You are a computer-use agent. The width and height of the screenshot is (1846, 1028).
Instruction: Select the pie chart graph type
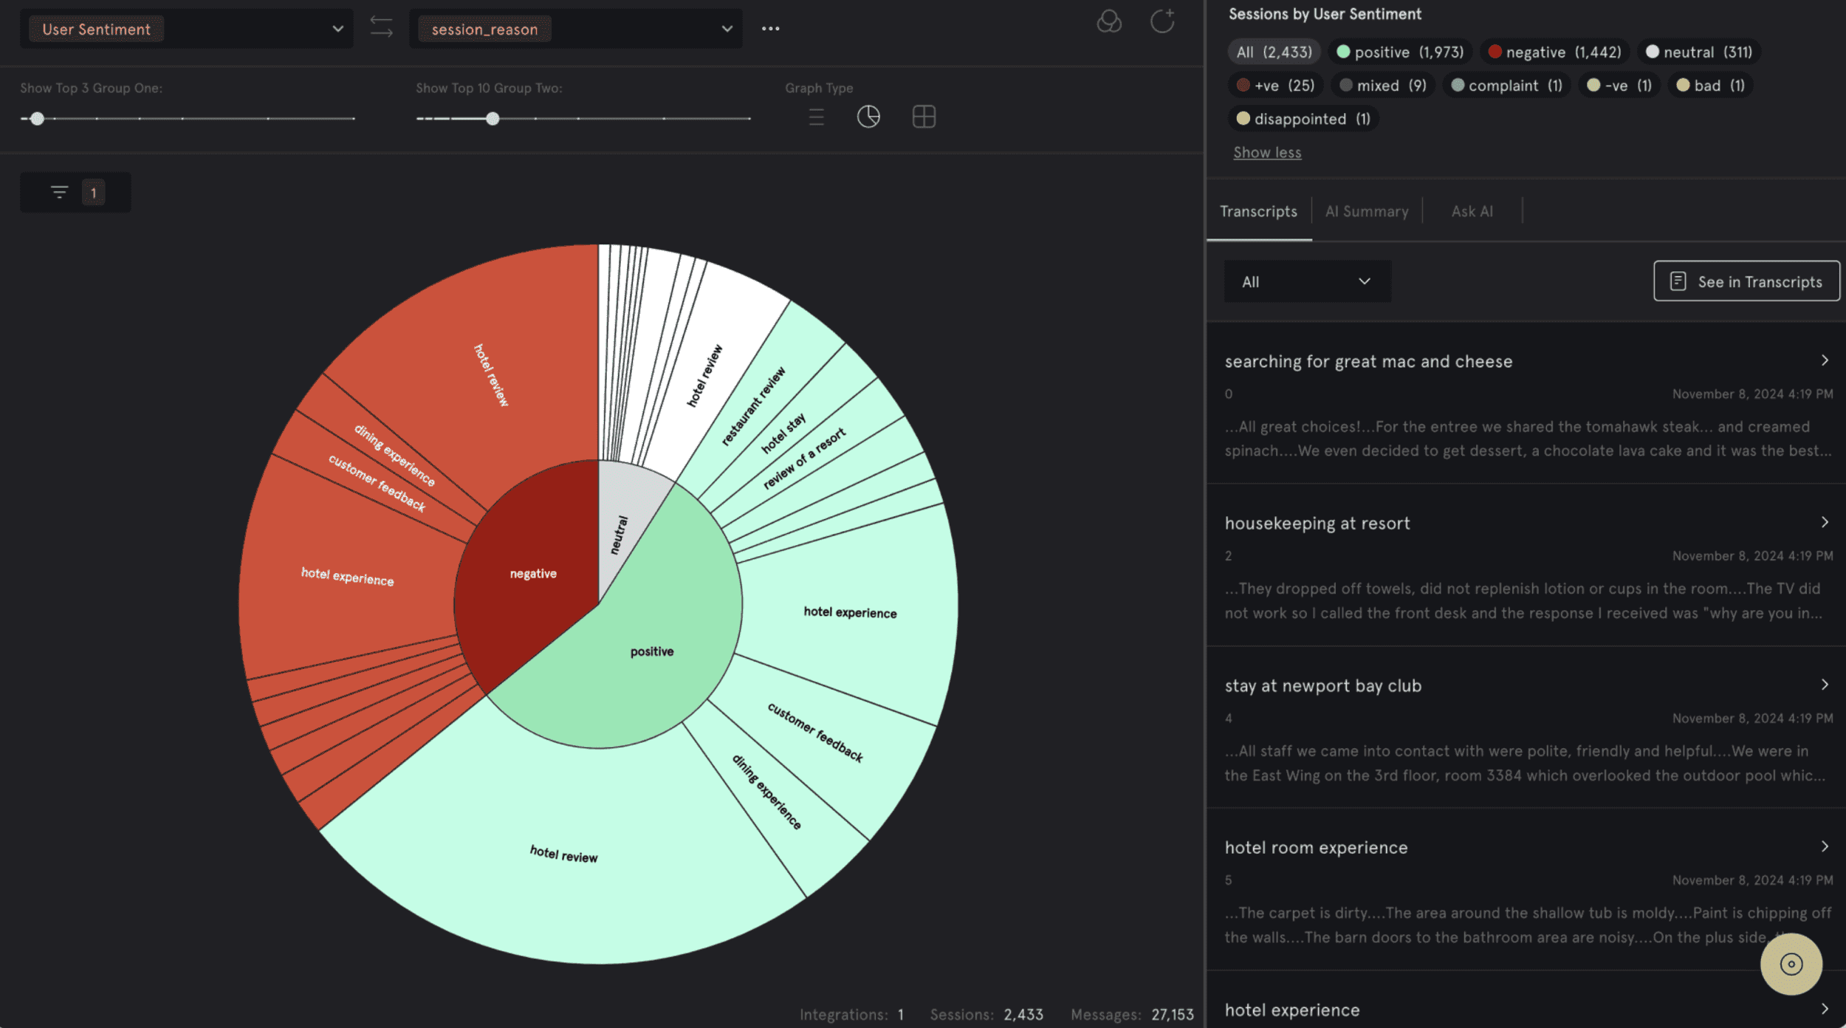[x=868, y=117]
